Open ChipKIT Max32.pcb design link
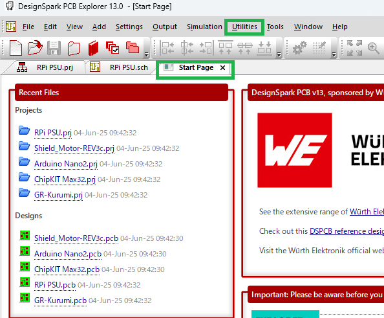The height and width of the screenshot is (318, 384). click(x=67, y=269)
